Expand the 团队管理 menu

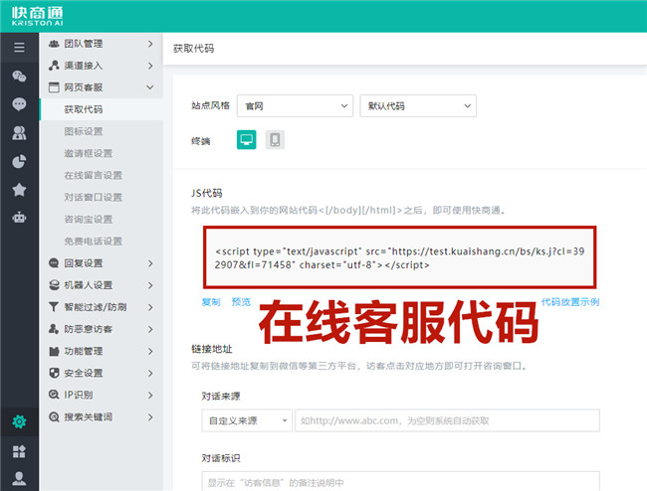(x=100, y=44)
